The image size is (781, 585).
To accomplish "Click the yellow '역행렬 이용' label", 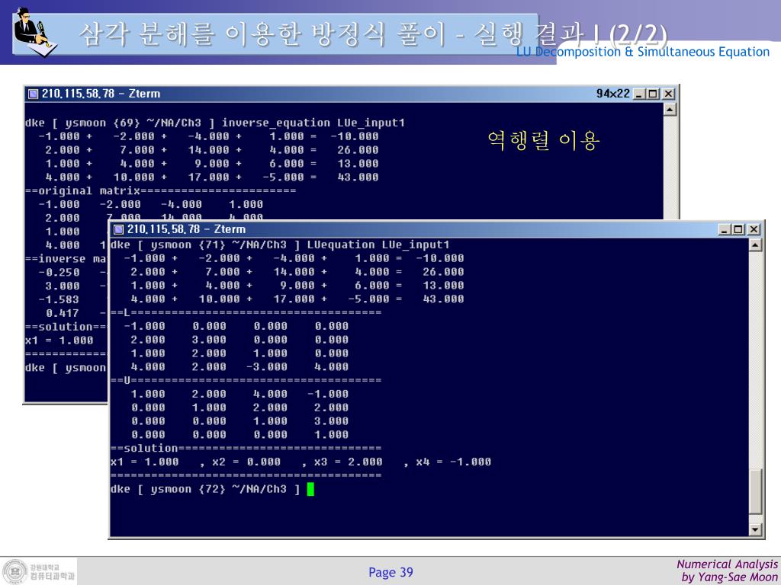I will pyautogui.click(x=544, y=140).
